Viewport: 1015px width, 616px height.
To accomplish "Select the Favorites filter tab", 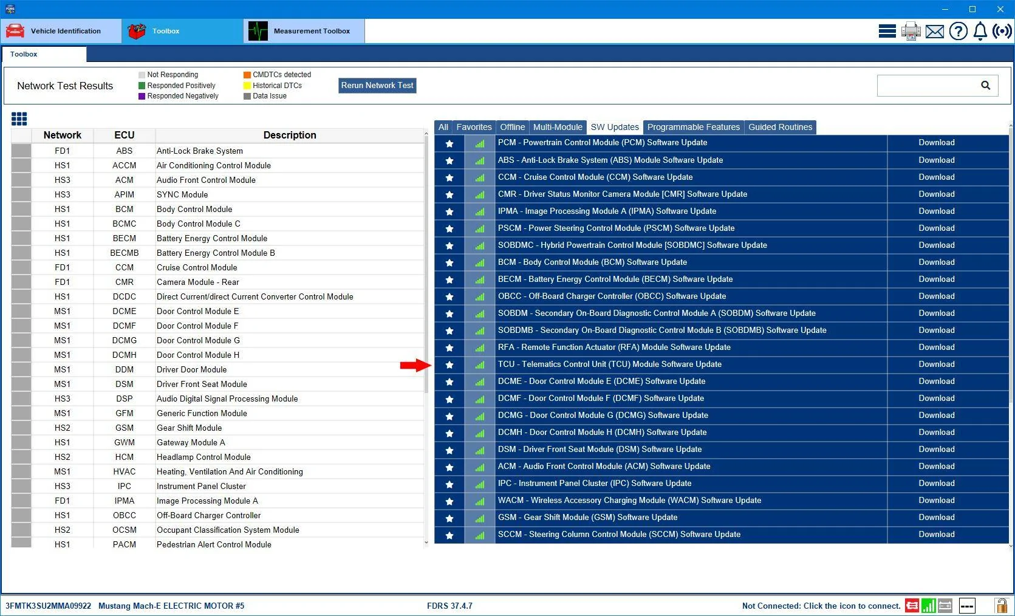I will click(x=474, y=127).
